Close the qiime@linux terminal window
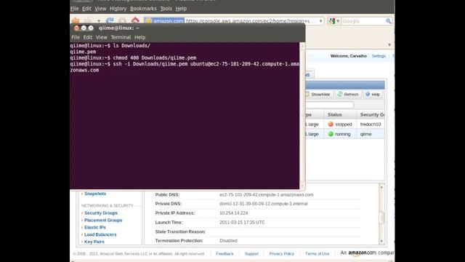The height and width of the screenshot is (262, 465). tap(76, 28)
